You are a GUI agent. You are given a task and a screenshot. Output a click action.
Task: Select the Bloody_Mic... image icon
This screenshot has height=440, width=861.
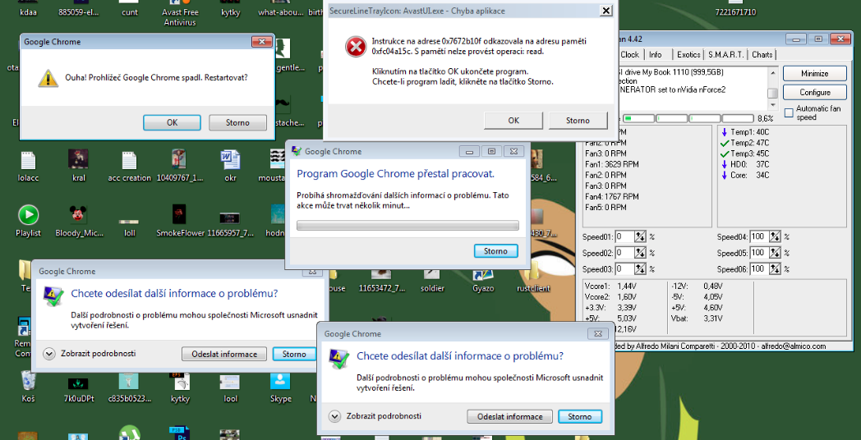pyautogui.click(x=79, y=221)
